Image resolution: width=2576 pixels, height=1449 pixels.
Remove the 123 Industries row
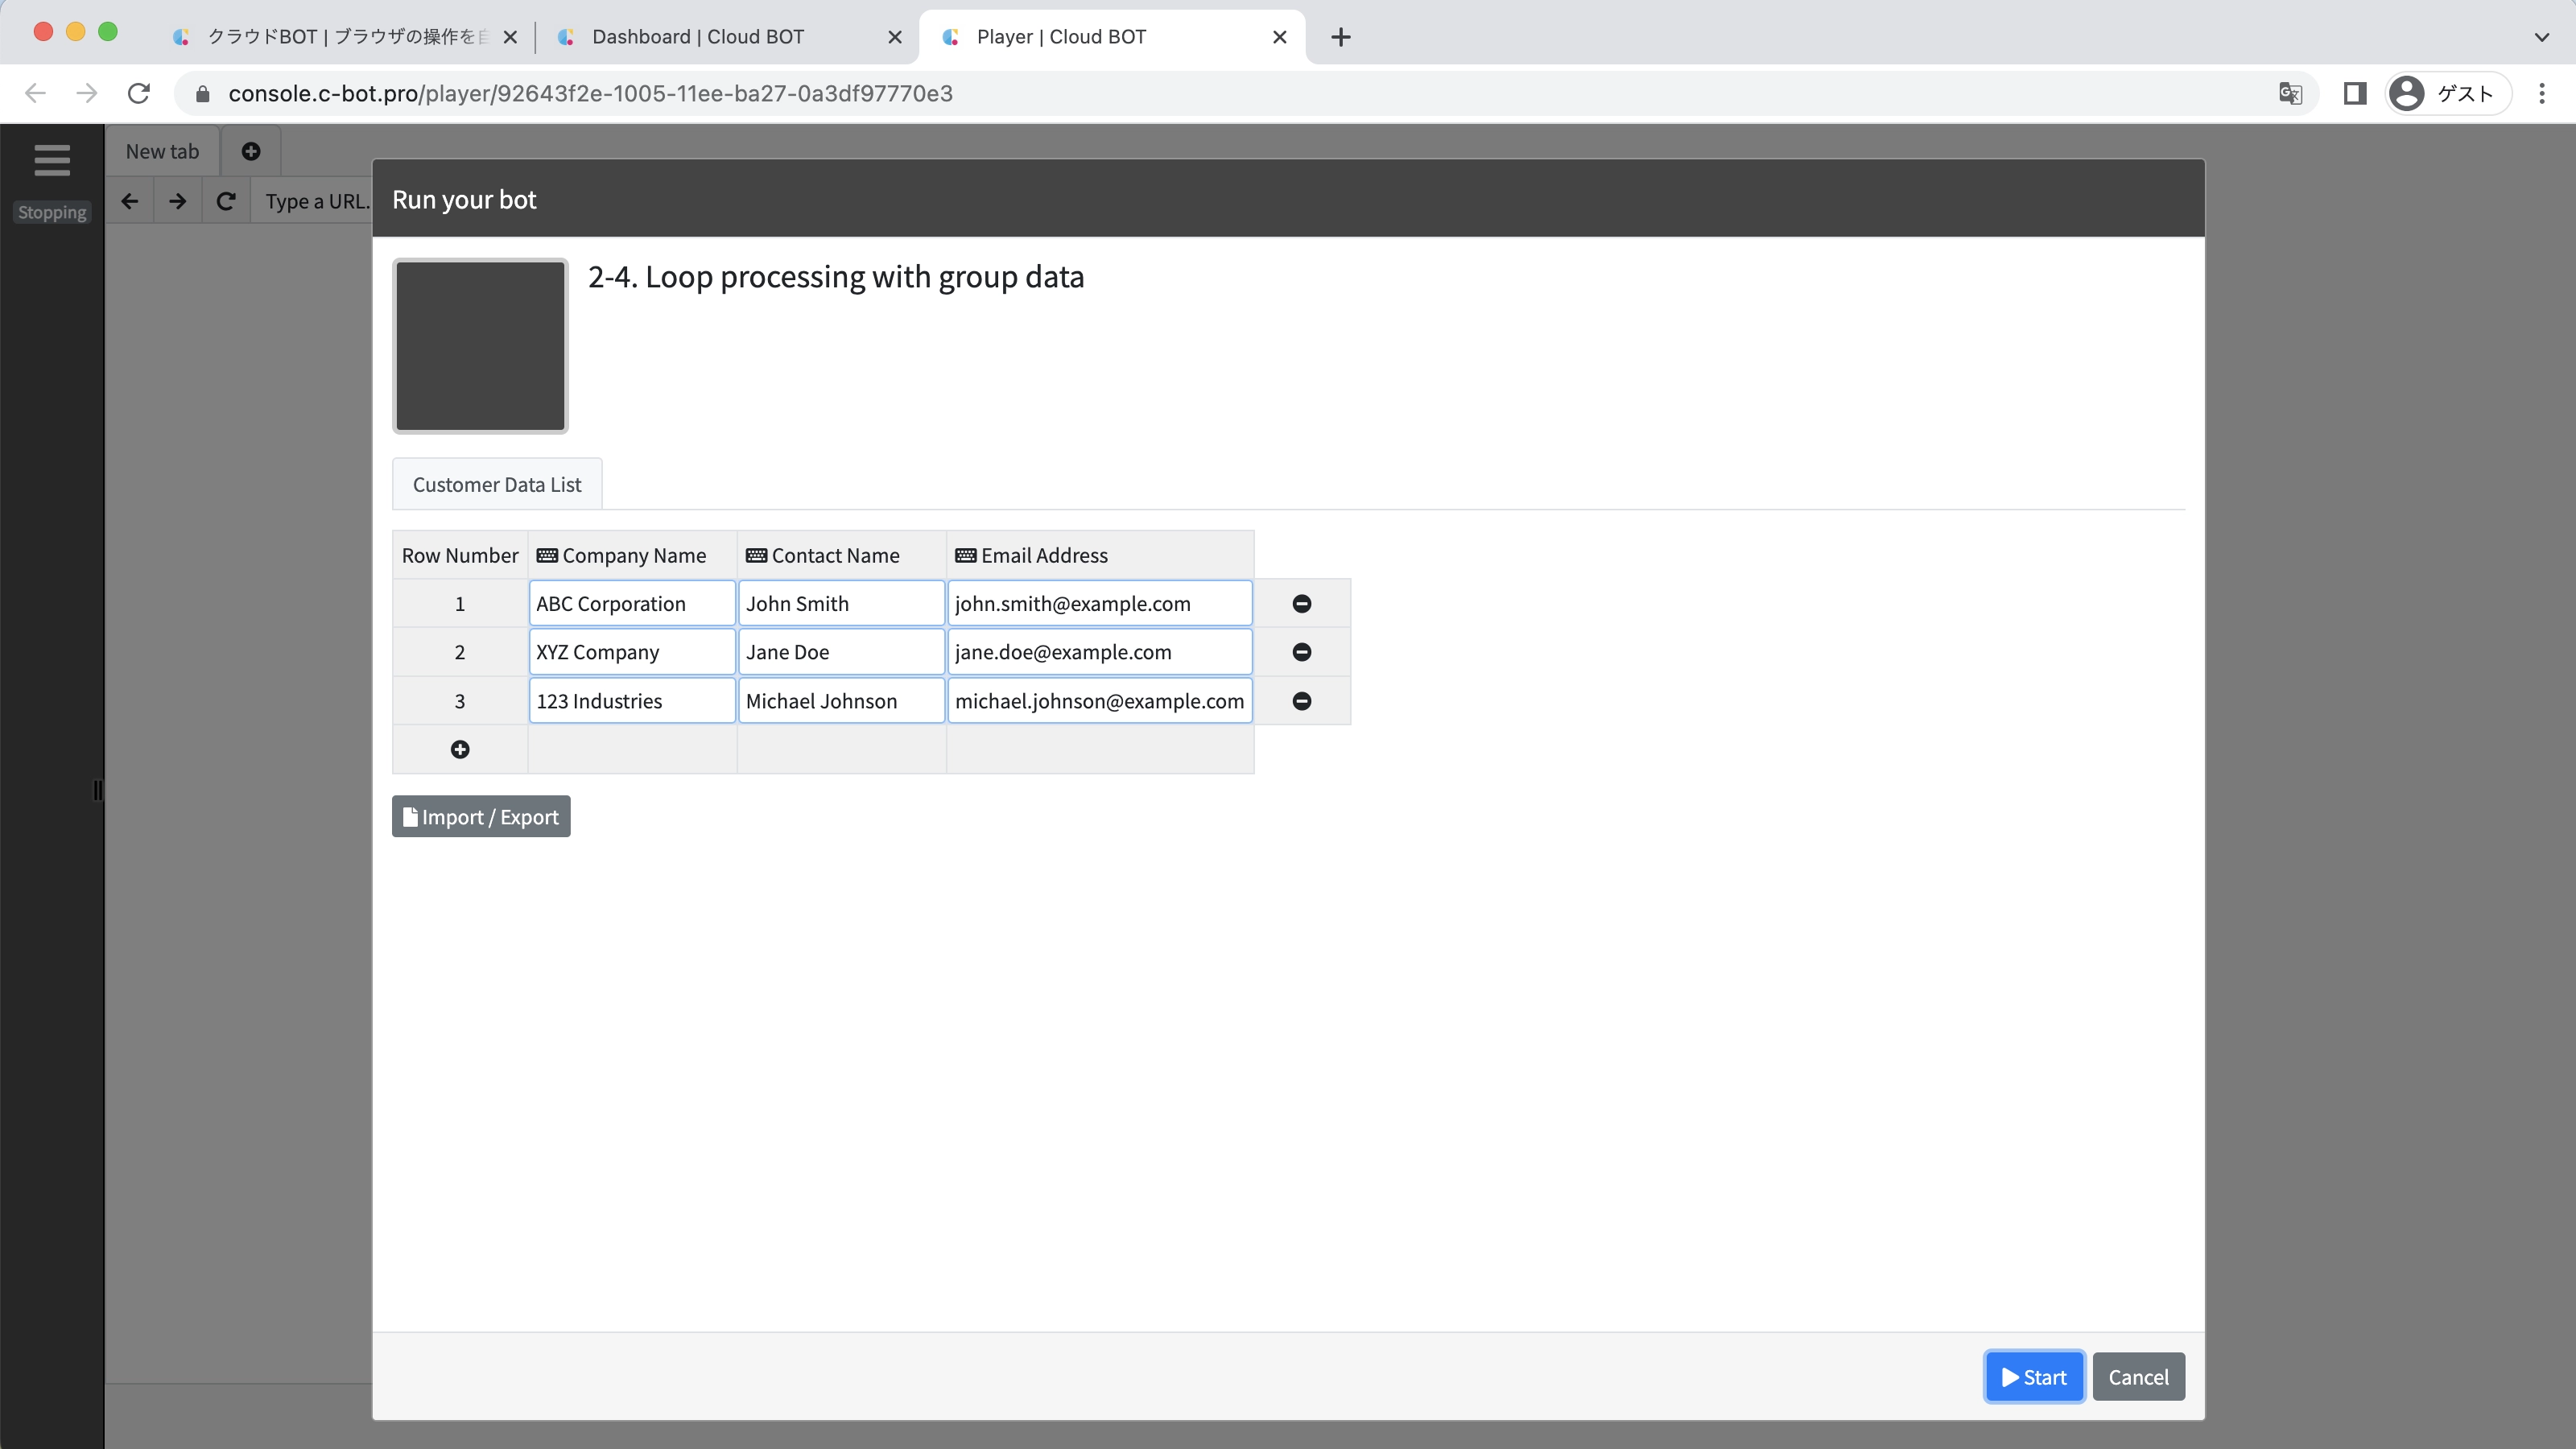[x=1301, y=701]
